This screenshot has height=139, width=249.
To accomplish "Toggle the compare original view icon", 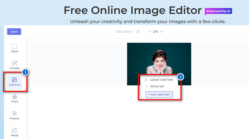I will coord(138,32).
